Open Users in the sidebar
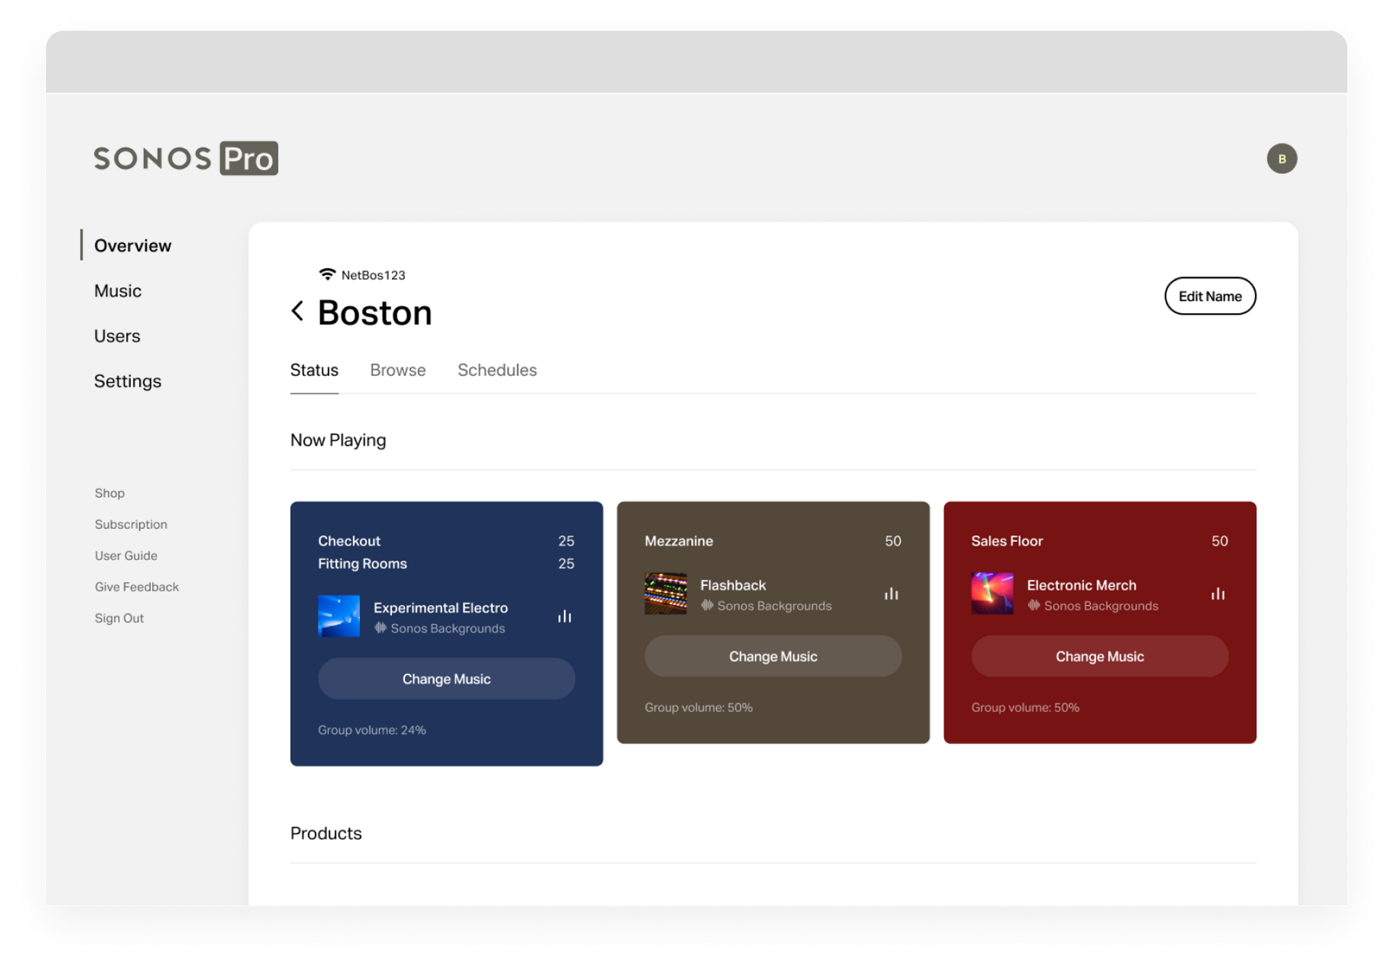 click(x=117, y=336)
